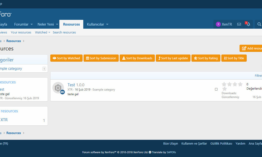Click the third rating star of Test
The image size is (262, 157).
click(x=235, y=84)
